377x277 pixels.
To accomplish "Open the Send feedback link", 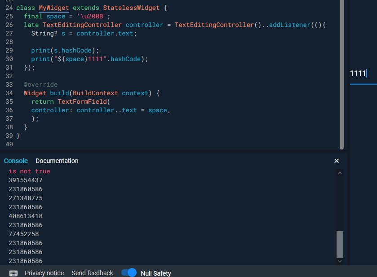I will click(92, 273).
